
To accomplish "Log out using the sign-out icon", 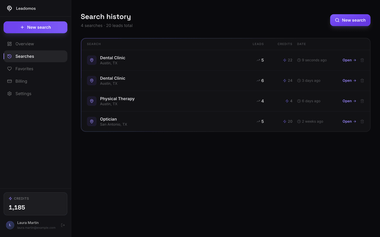I will pos(63,225).
